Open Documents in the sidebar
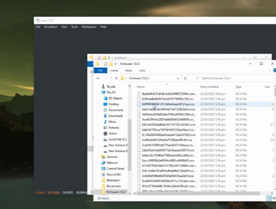Viewport: 276px width, 209px height. tap(116, 110)
